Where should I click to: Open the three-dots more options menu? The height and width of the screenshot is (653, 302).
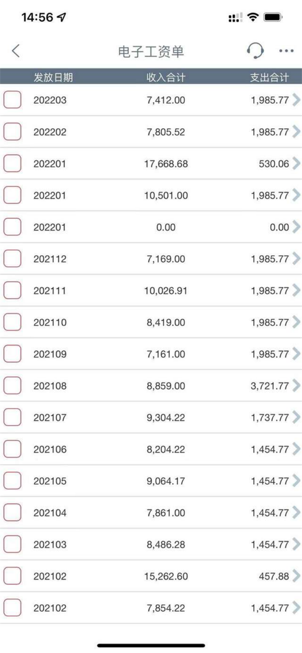pos(286,51)
